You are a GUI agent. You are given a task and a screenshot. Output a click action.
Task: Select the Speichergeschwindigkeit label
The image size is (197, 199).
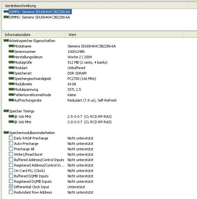click(32, 79)
